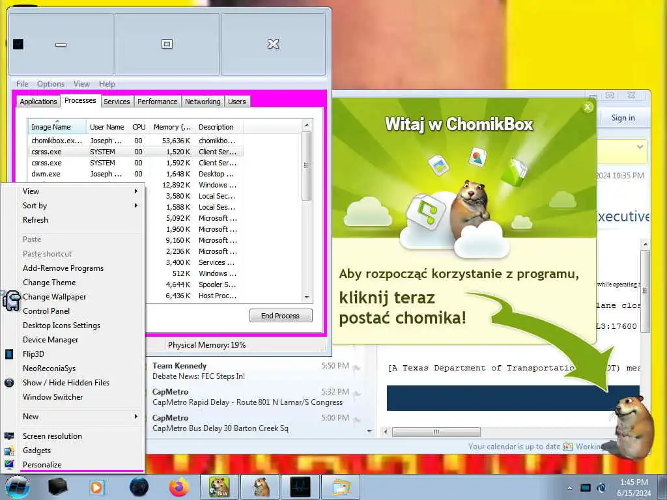Image resolution: width=667 pixels, height=500 pixels.
Task: Launch the media player taskbar icon
Action: (96, 487)
